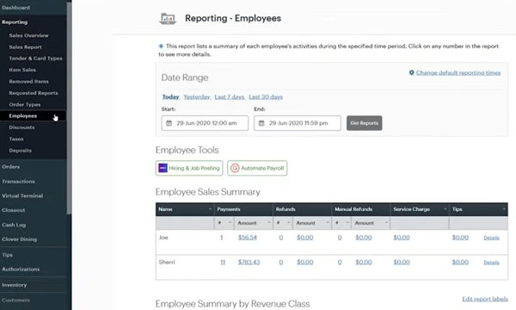Open Dashboard in the sidebar
The width and height of the screenshot is (516, 310).
(x=15, y=7)
